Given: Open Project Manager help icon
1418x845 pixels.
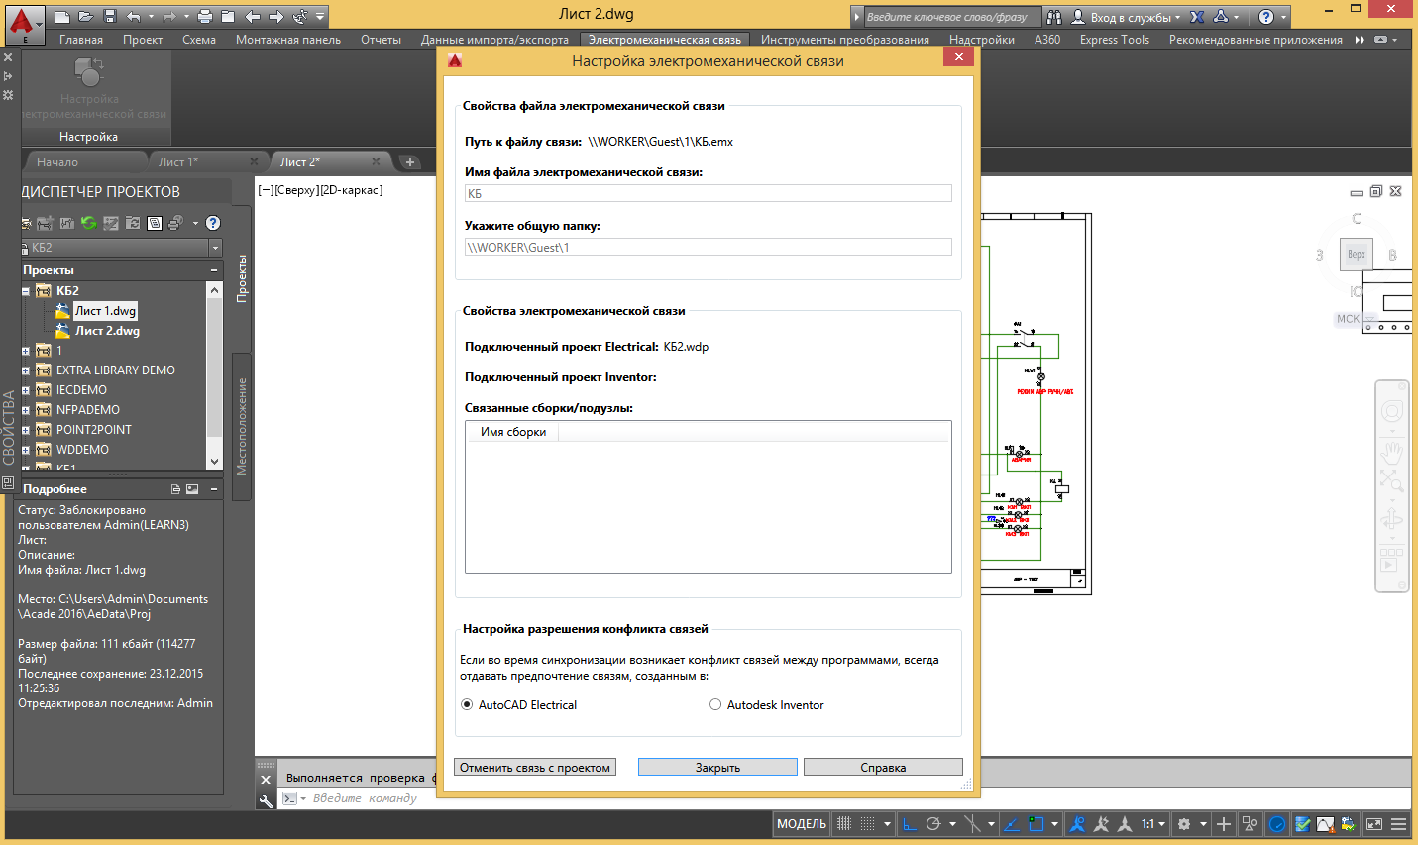Looking at the screenshot, I should pyautogui.click(x=213, y=223).
